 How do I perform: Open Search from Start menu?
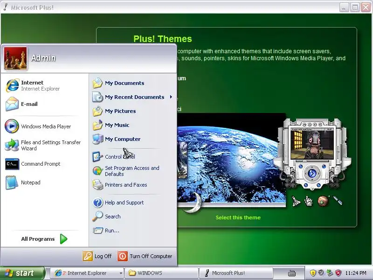(x=107, y=217)
